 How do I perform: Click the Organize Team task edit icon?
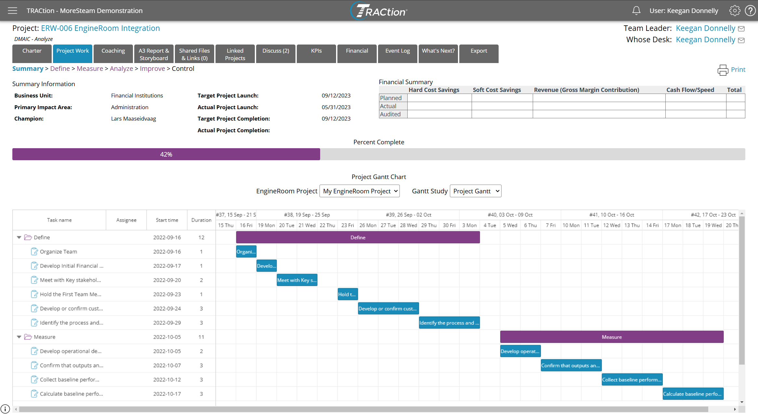click(34, 252)
